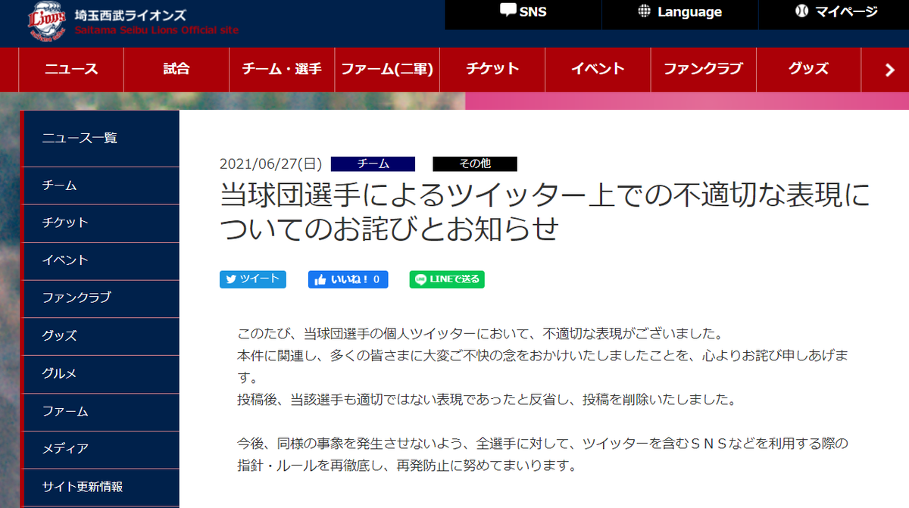
Task: Open the ファーム(二軍) navigation menu
Action: click(386, 69)
